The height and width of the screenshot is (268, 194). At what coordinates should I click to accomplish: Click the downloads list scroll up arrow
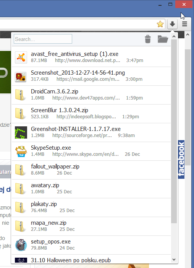click(x=174, y=36)
